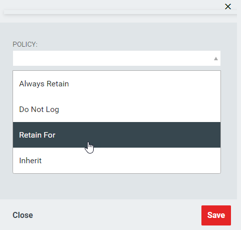Viewport: 241px width, 230px height.
Task: Choose the Do Not Log option
Action: click(117, 109)
